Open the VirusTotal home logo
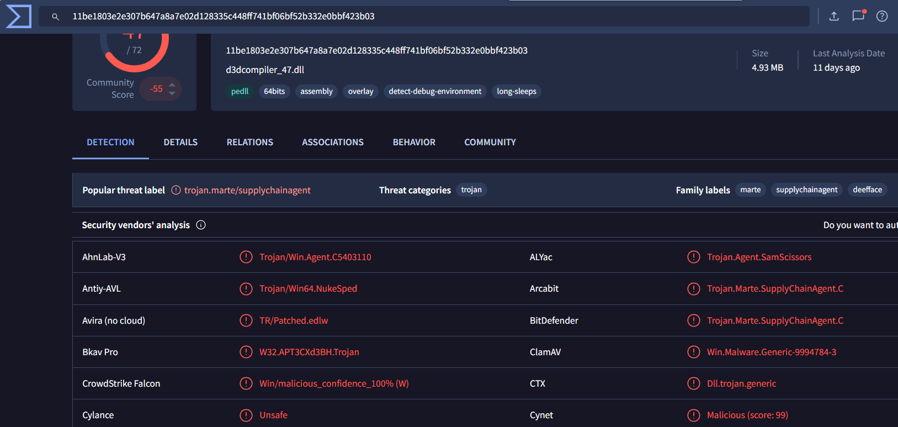 click(x=18, y=16)
